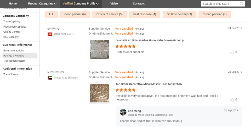Click the Search In This Store field

[220, 4]
